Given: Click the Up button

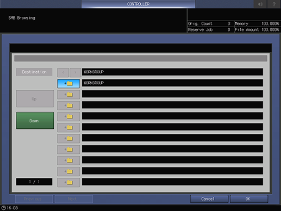Looking at the screenshot, I should pyautogui.click(x=35, y=98).
